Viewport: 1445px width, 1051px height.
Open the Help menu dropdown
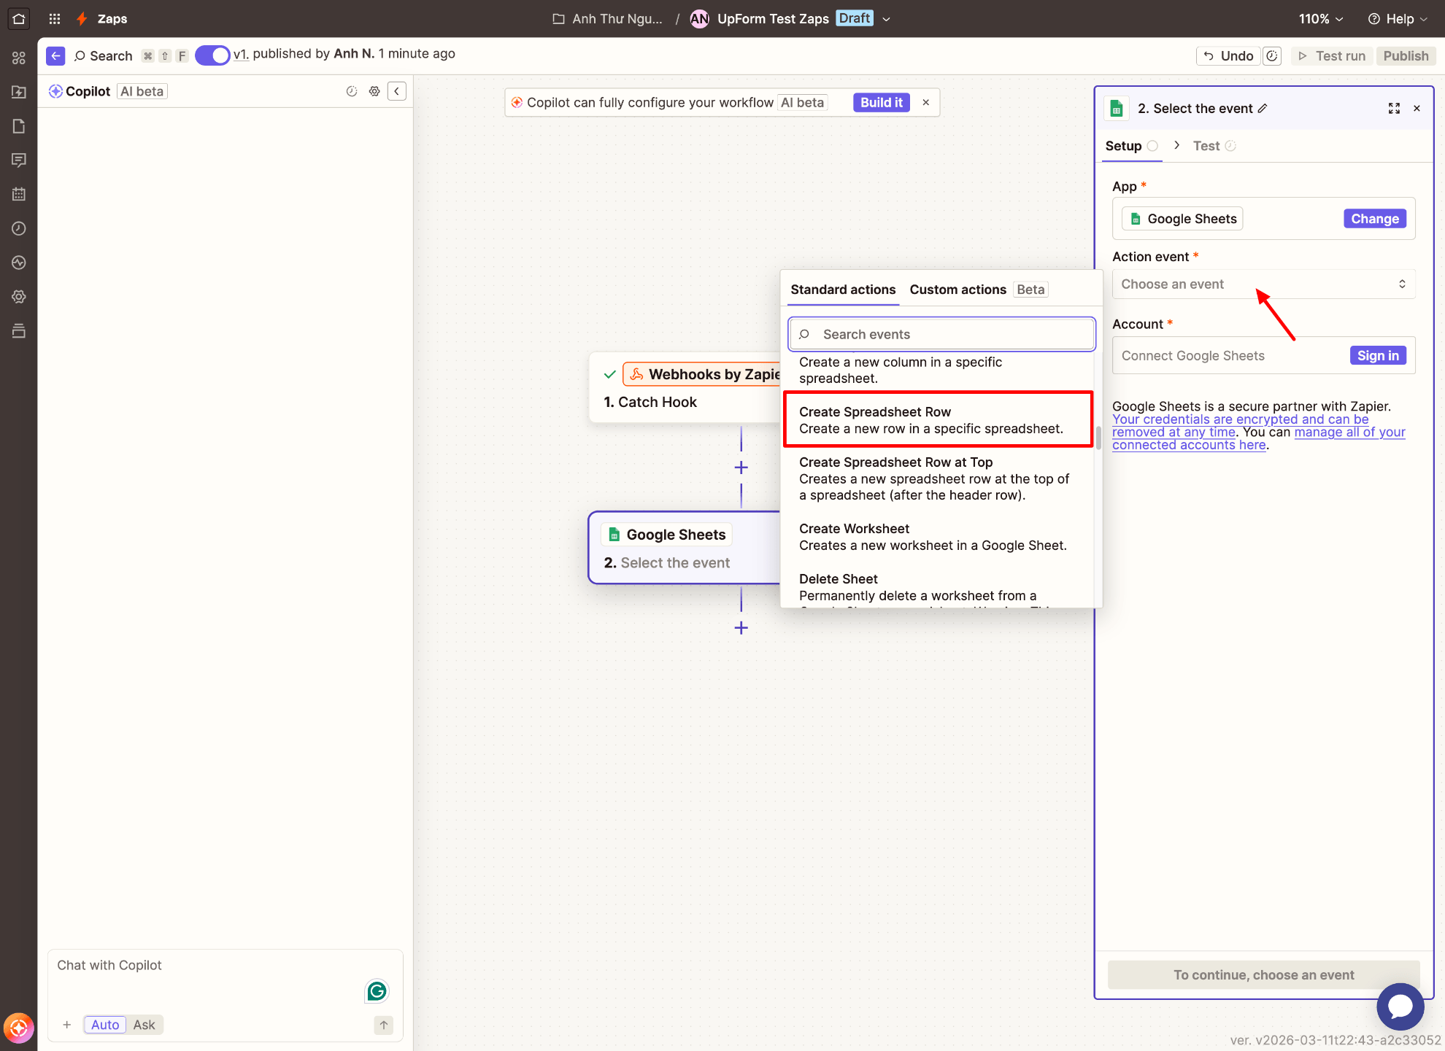(x=1398, y=19)
